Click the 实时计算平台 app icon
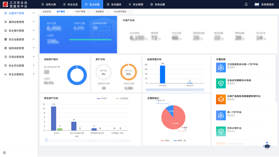The image size is (279, 157). click(x=221, y=131)
